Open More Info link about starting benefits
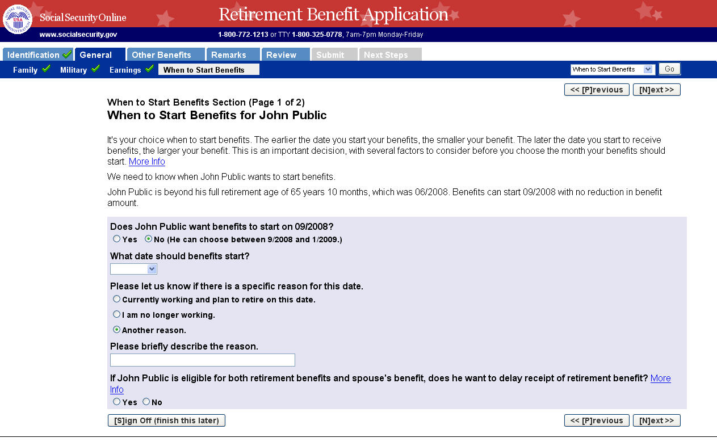 click(x=147, y=162)
